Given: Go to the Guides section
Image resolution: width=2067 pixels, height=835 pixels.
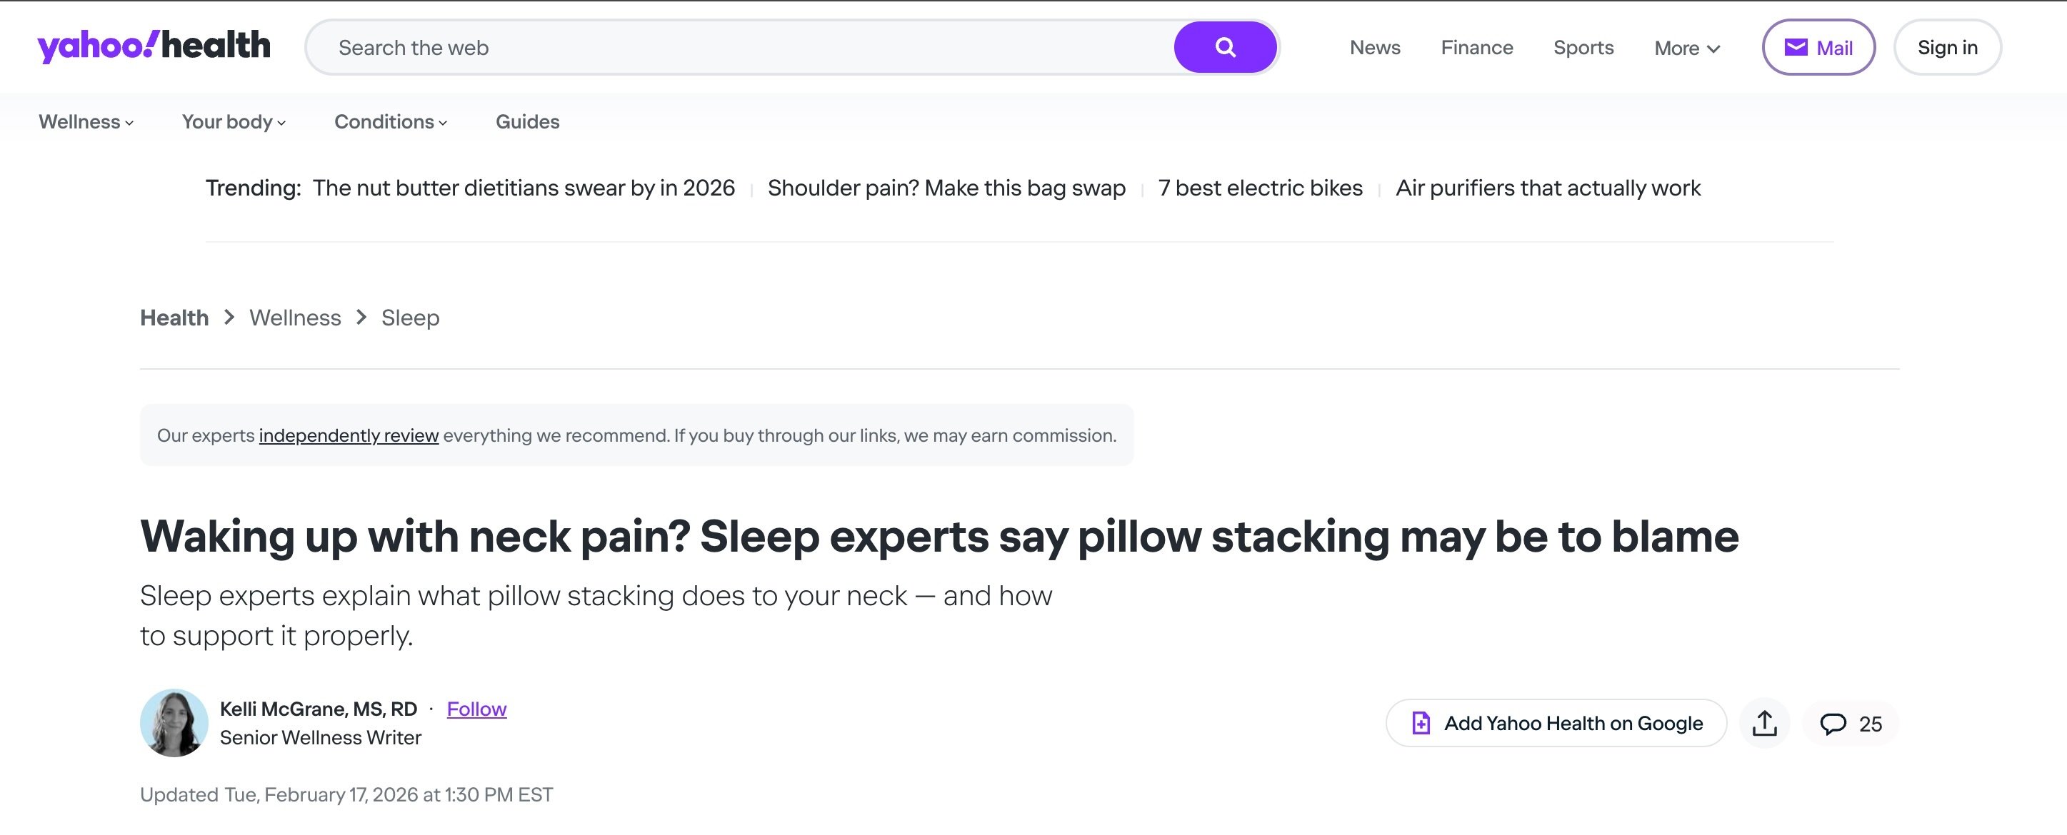Looking at the screenshot, I should coord(527,122).
